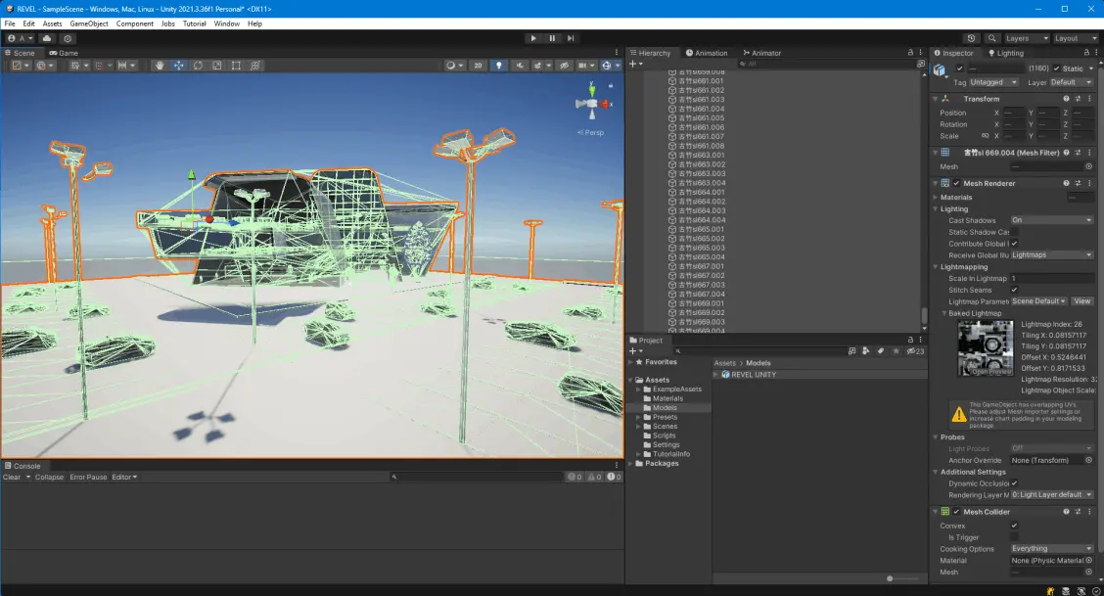1104x596 pixels.
Task: Open Mesh Collider more options menu
Action: (1089, 512)
